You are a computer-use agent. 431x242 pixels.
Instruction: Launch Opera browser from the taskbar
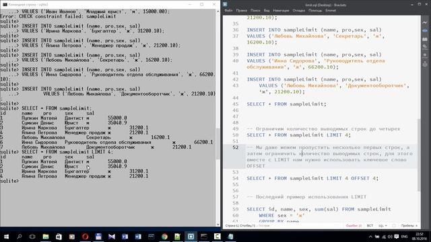click(x=86, y=237)
